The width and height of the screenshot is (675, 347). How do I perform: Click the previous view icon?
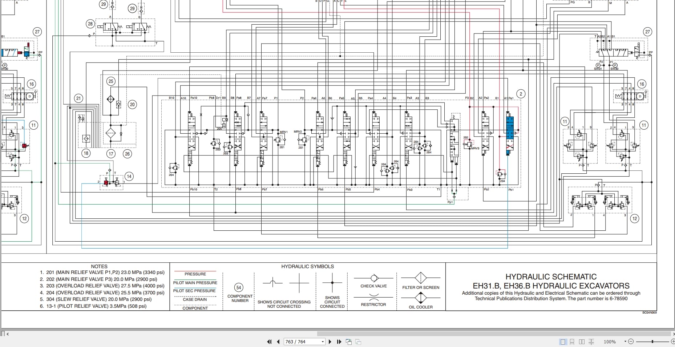(349, 342)
